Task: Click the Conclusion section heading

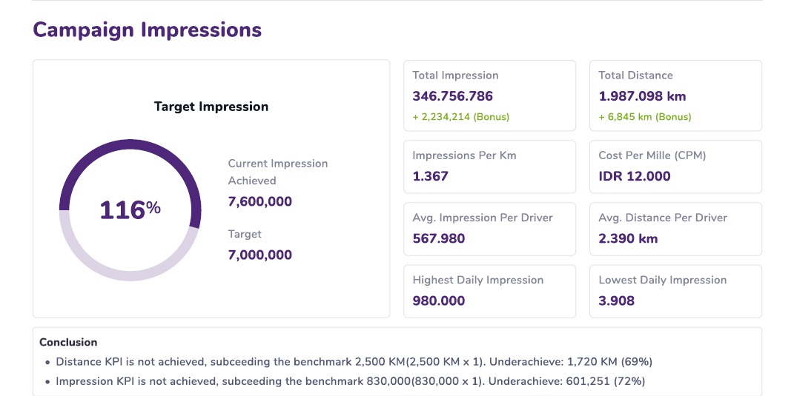Action: (x=68, y=342)
